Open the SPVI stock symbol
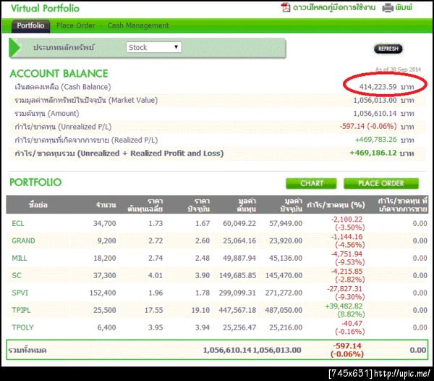The height and width of the screenshot is (381, 434). (x=20, y=293)
